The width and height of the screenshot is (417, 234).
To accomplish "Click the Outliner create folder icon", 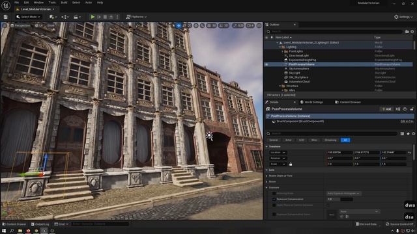I will point(407,32).
